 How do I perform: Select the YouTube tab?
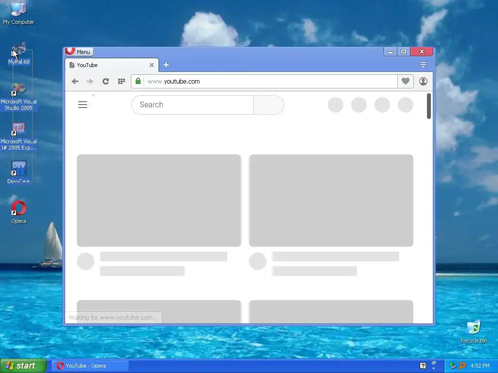point(111,65)
